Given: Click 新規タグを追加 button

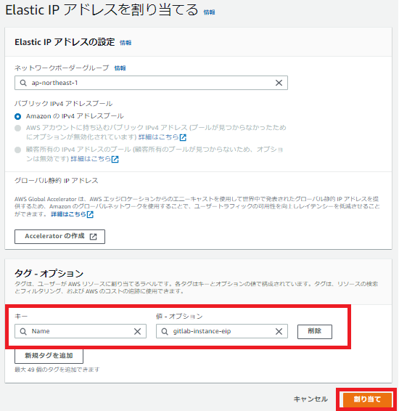Looking at the screenshot, I should click(x=49, y=356).
